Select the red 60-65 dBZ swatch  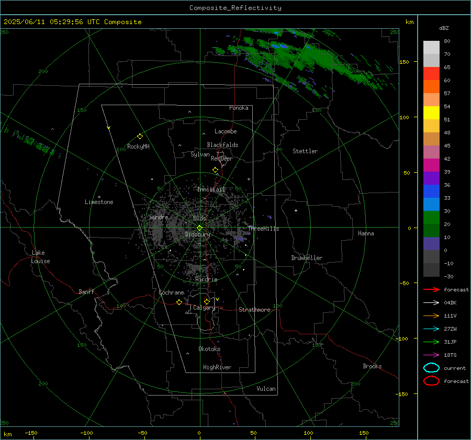431,73
